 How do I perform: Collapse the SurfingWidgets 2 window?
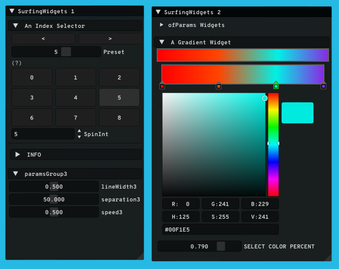coord(158,12)
